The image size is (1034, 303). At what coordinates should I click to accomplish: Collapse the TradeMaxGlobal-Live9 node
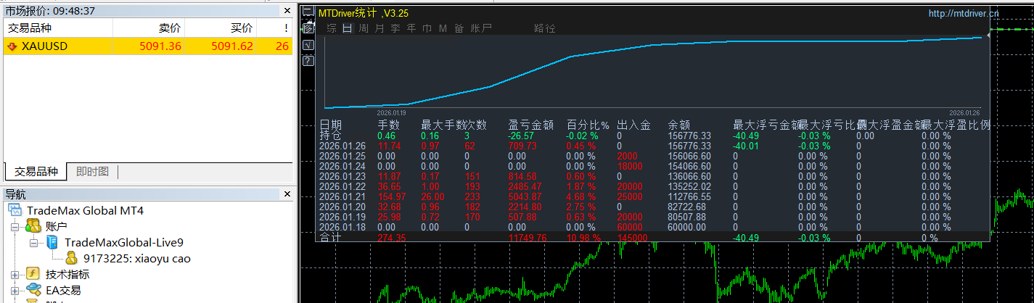pos(34,242)
